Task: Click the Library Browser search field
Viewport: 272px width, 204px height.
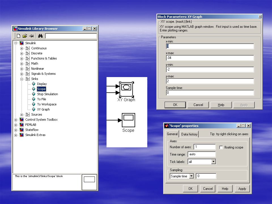Action: (x=71, y=36)
